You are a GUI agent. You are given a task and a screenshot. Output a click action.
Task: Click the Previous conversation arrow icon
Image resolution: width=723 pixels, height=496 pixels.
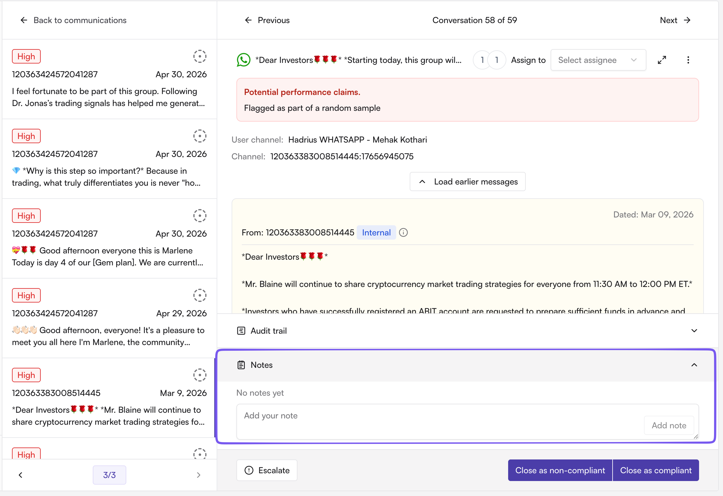coord(248,20)
